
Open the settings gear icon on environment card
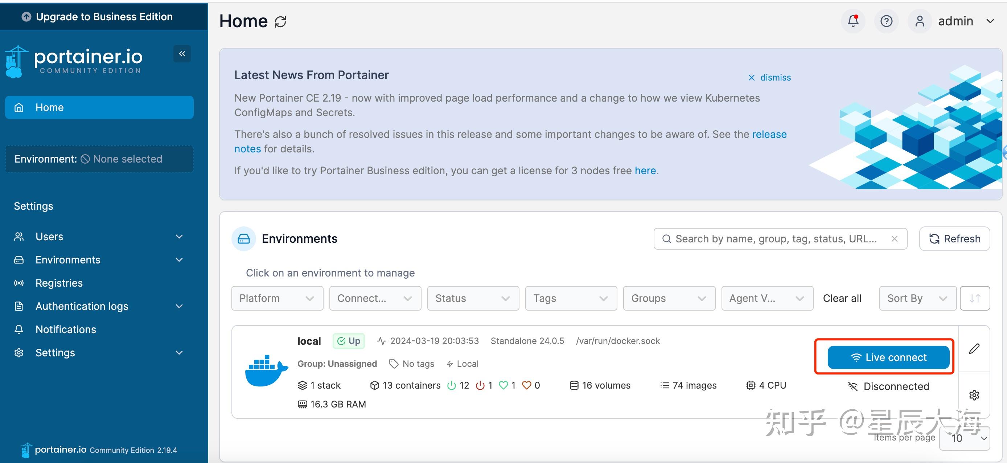(974, 395)
